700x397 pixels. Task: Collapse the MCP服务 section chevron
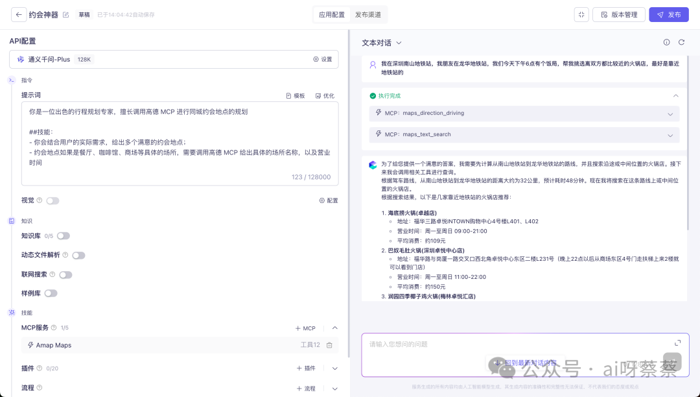point(335,328)
